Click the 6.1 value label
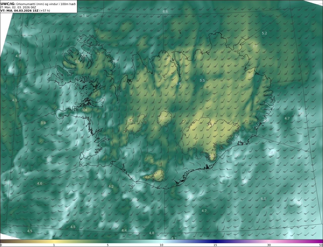 pos(263,199)
